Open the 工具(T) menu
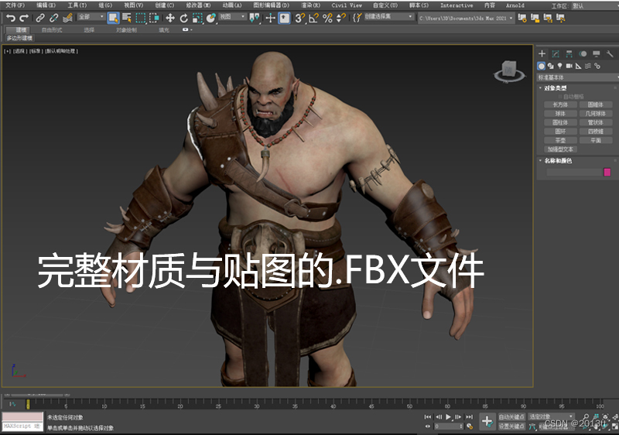 tap(77, 5)
